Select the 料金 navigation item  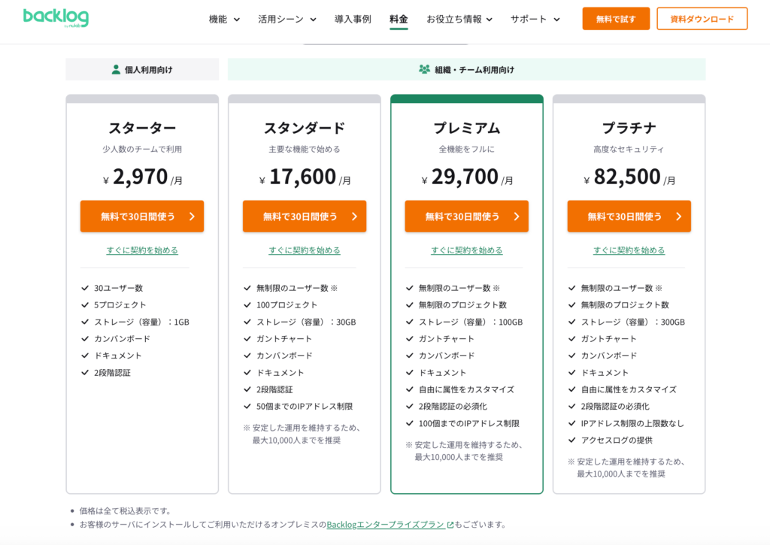tap(399, 20)
